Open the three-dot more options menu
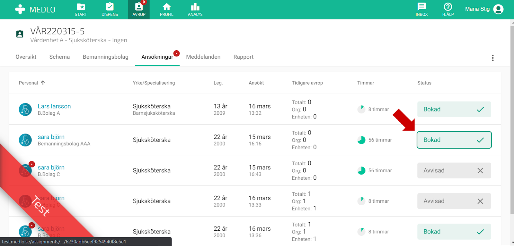The image size is (514, 246). [x=492, y=58]
